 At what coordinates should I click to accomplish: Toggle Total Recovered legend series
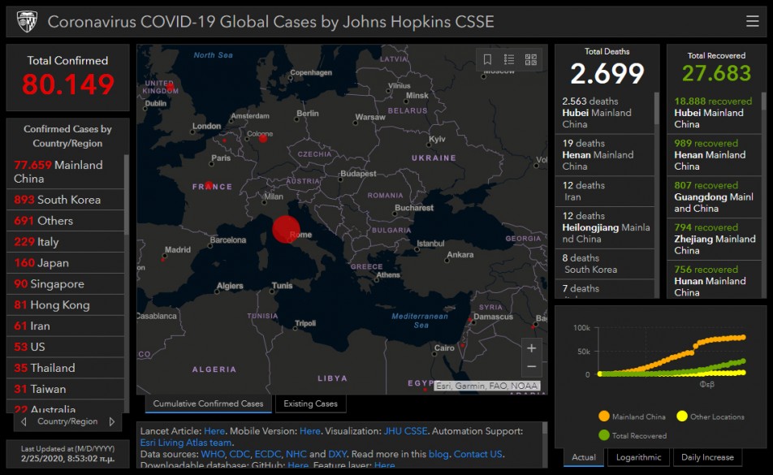coord(632,435)
